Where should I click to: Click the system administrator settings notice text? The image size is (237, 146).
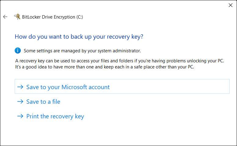(x=82, y=51)
